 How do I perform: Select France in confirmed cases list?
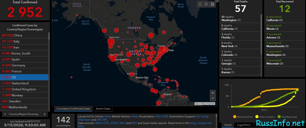(24, 71)
